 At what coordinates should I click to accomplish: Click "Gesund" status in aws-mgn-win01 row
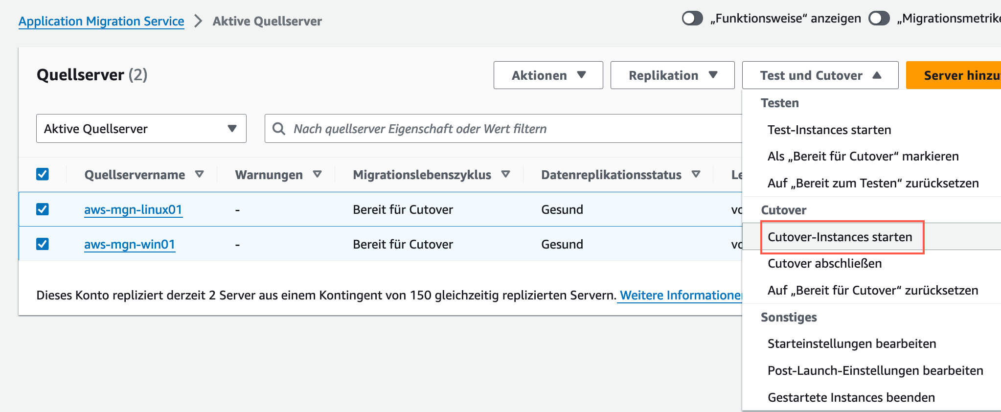[x=562, y=244]
